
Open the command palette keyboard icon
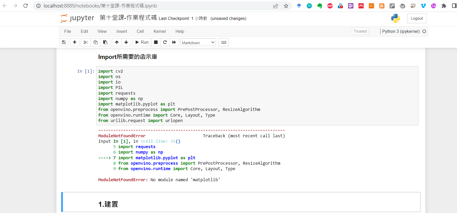(224, 42)
